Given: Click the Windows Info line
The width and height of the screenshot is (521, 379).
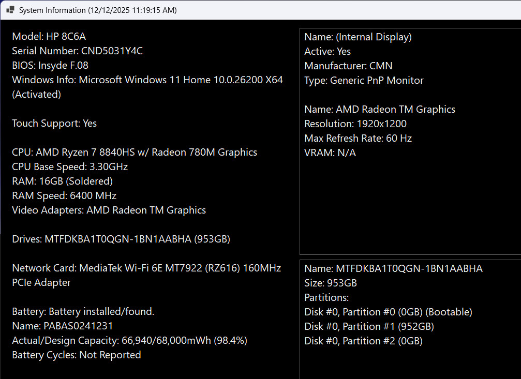Looking at the screenshot, I should click(x=147, y=87).
